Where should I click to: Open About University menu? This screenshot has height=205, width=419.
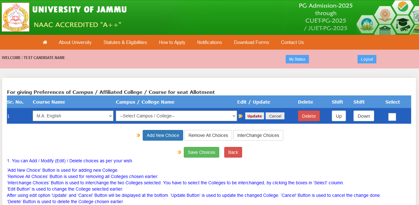[x=75, y=42]
